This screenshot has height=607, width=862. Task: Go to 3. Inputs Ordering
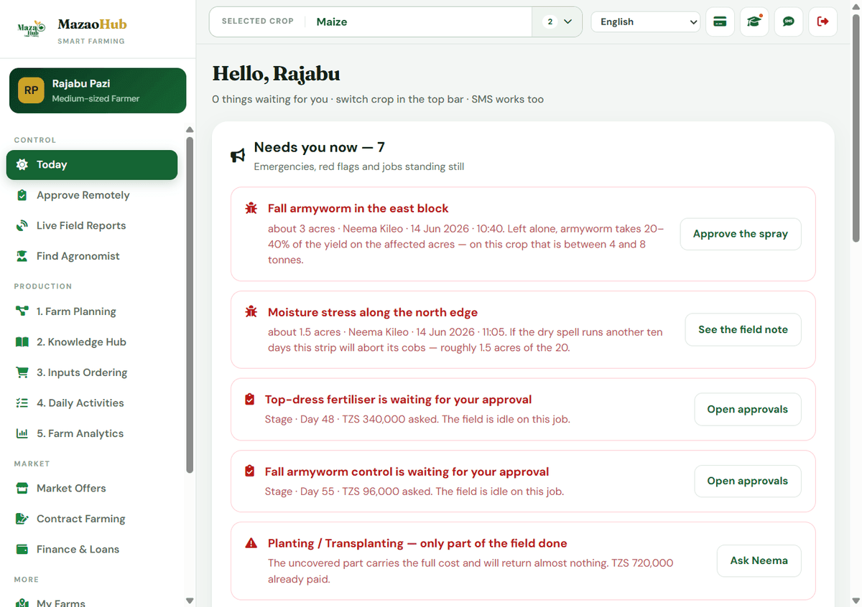92,372
